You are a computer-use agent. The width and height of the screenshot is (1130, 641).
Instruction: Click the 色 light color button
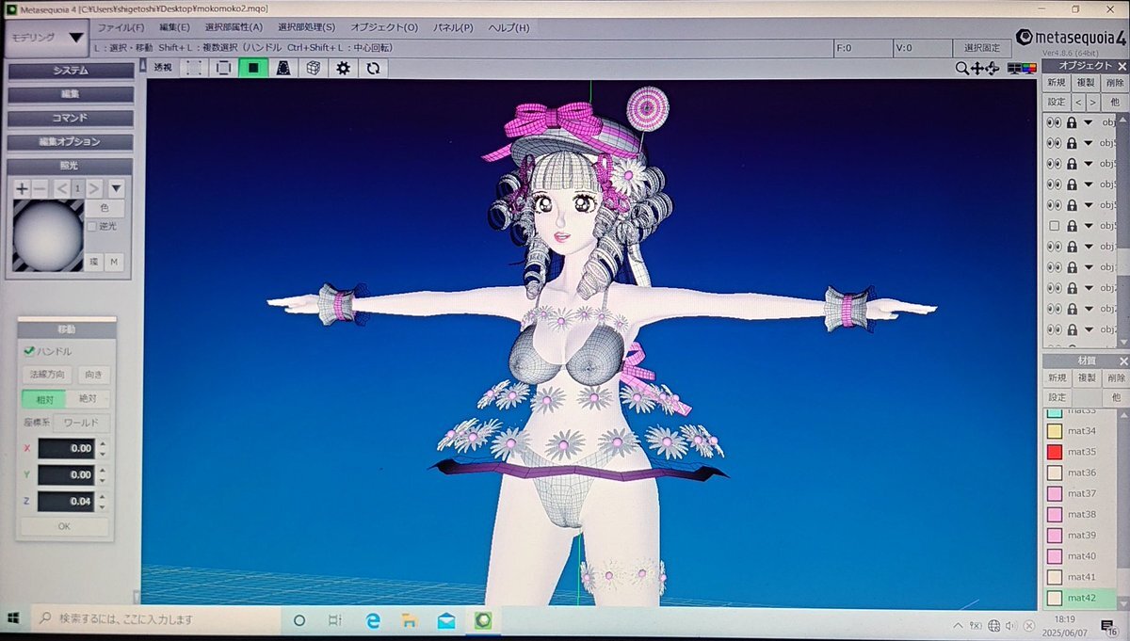coord(105,208)
